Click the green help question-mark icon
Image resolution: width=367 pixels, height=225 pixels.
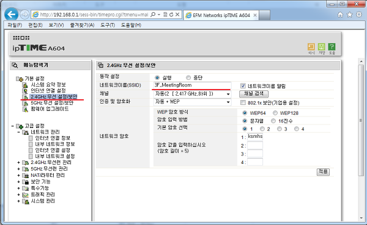(x=332, y=47)
